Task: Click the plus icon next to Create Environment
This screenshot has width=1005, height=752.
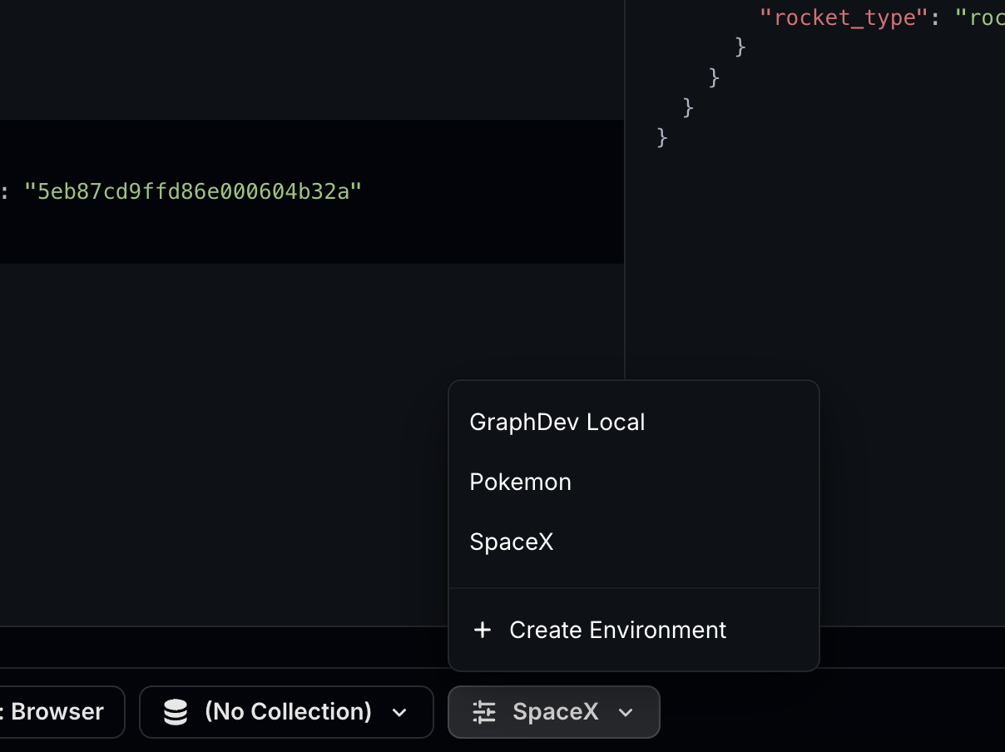Action: tap(483, 630)
